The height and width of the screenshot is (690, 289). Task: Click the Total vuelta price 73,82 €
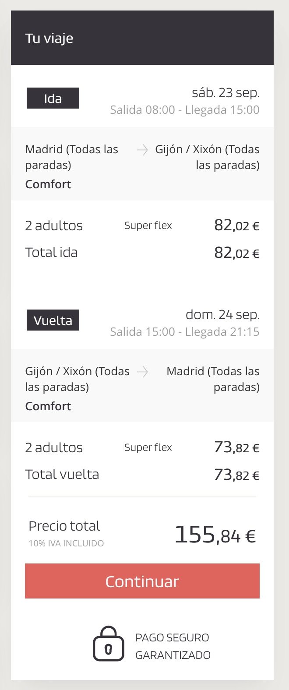(x=236, y=475)
